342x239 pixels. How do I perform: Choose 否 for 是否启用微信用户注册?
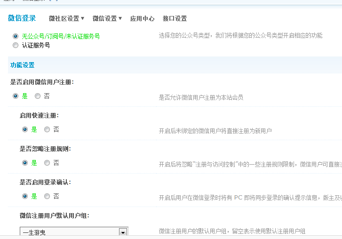pyautogui.click(x=38, y=96)
